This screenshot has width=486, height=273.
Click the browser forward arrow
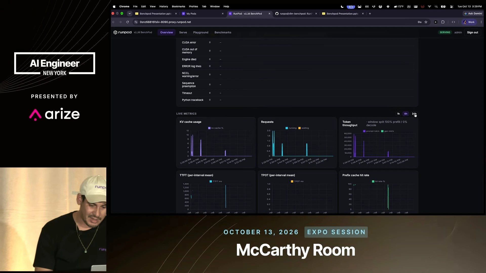point(120,22)
